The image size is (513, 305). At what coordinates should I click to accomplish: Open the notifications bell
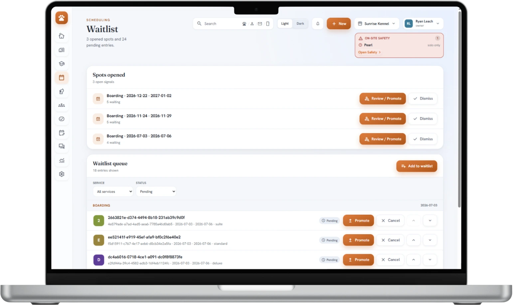318,24
